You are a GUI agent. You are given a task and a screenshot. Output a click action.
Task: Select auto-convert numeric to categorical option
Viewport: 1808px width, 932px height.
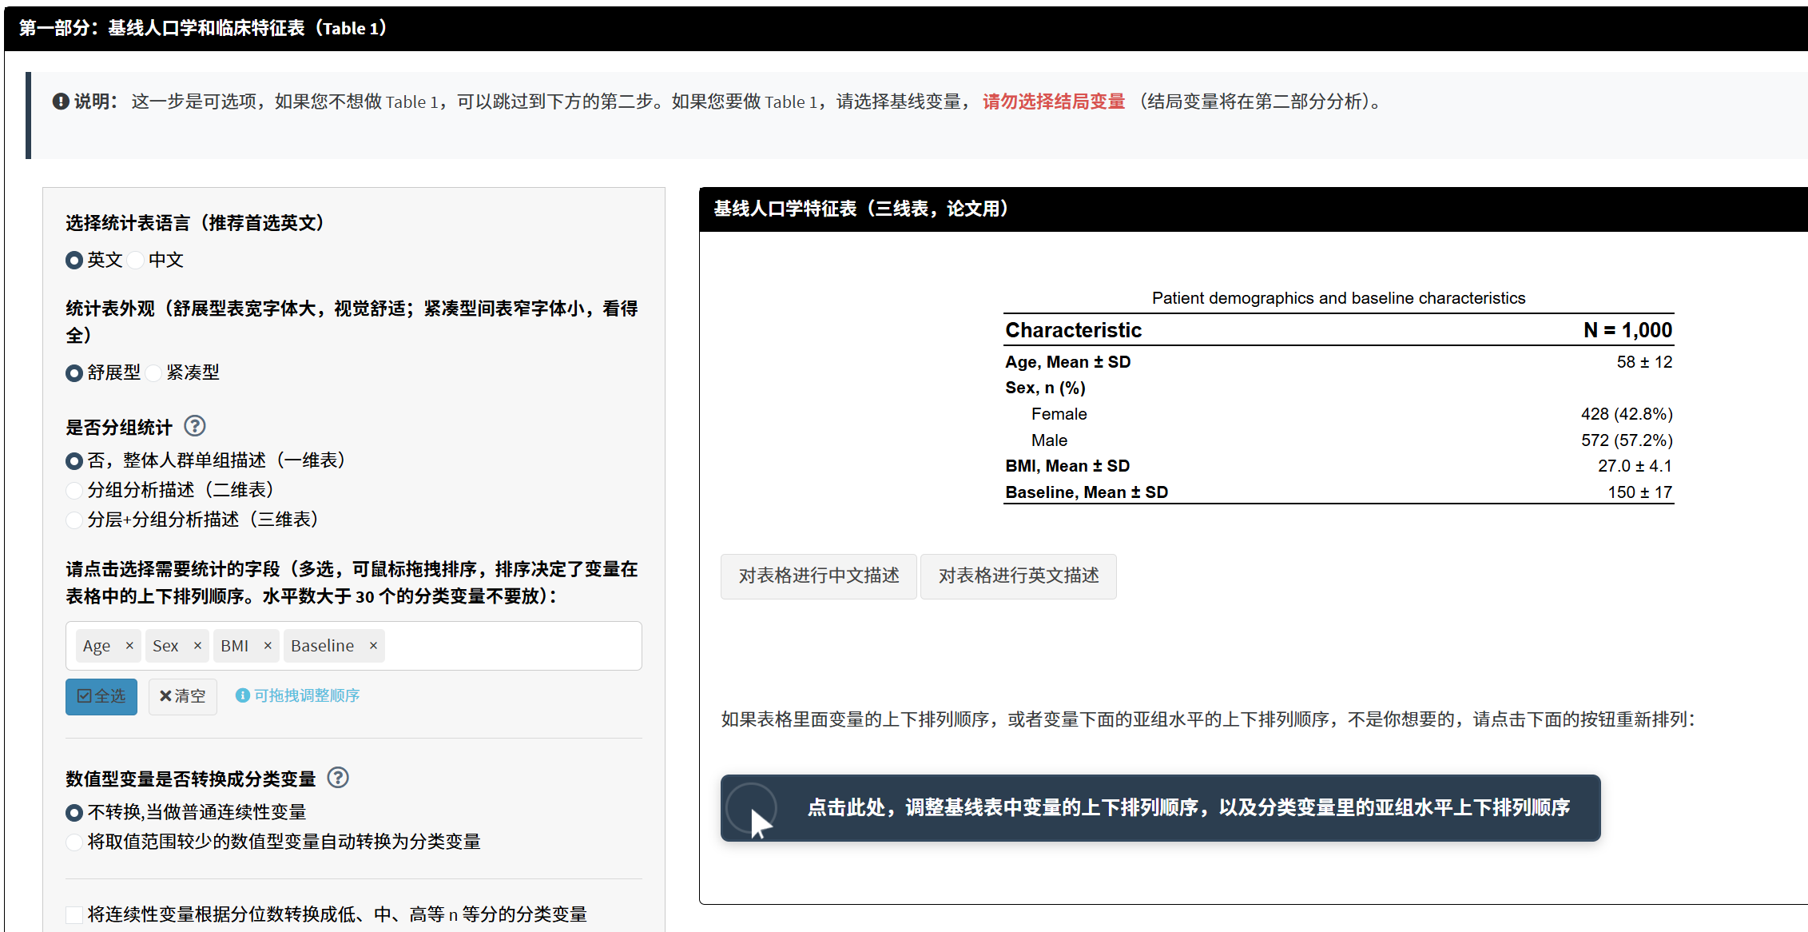coord(74,842)
